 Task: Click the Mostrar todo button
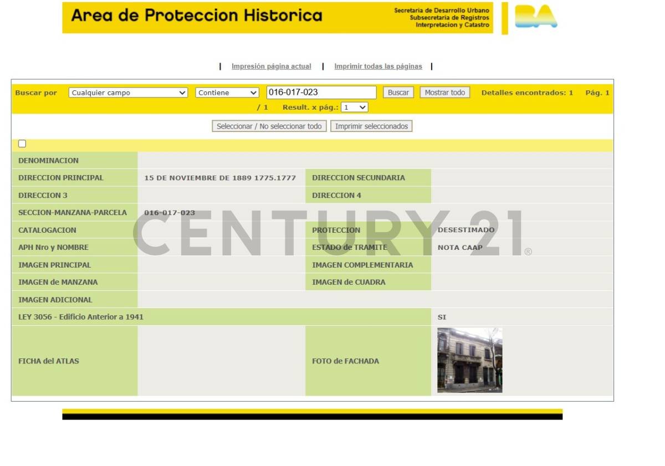point(444,93)
